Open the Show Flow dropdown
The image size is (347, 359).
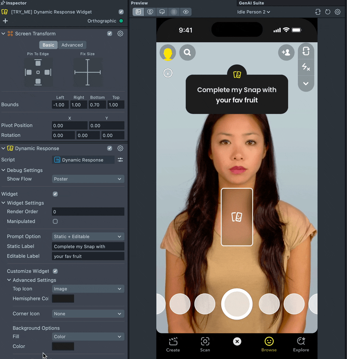tap(88, 179)
